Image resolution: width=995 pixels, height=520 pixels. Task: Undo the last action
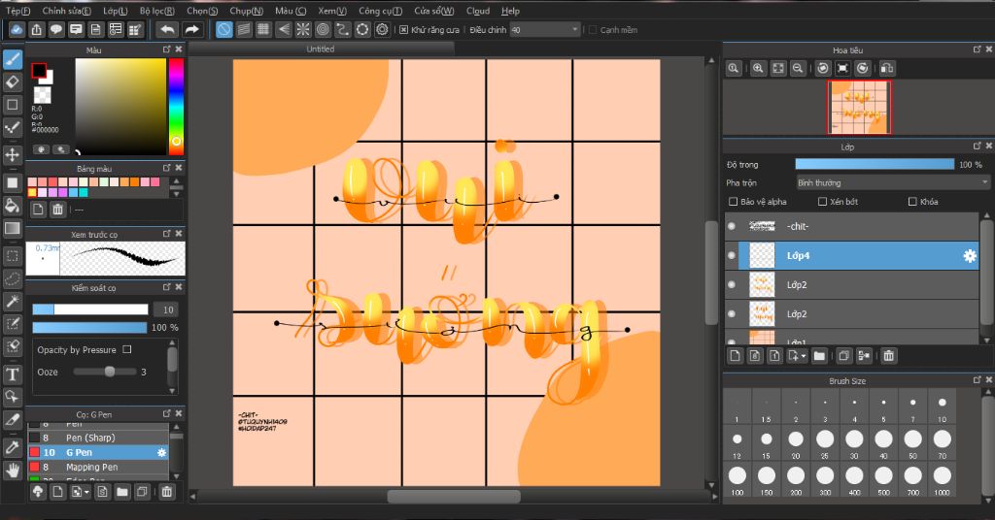[x=167, y=29]
